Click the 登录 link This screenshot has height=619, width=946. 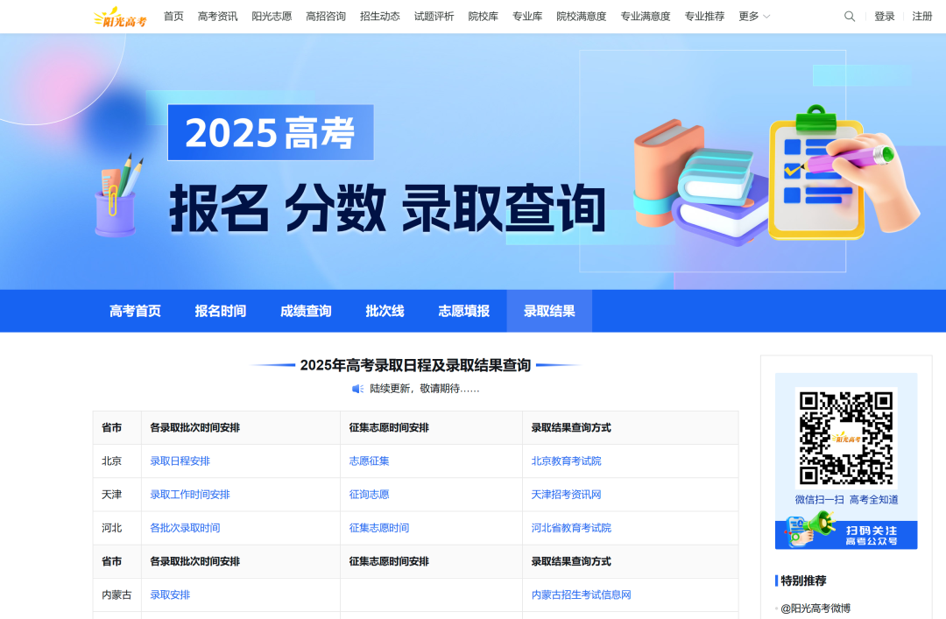(884, 16)
